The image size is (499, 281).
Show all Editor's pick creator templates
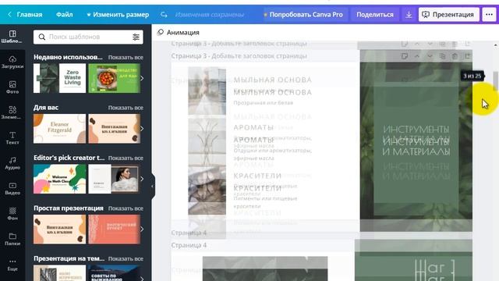click(x=126, y=158)
